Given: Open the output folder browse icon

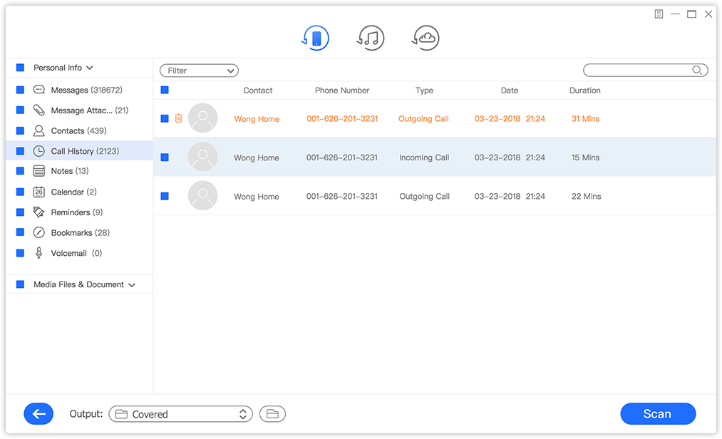Looking at the screenshot, I should point(272,414).
